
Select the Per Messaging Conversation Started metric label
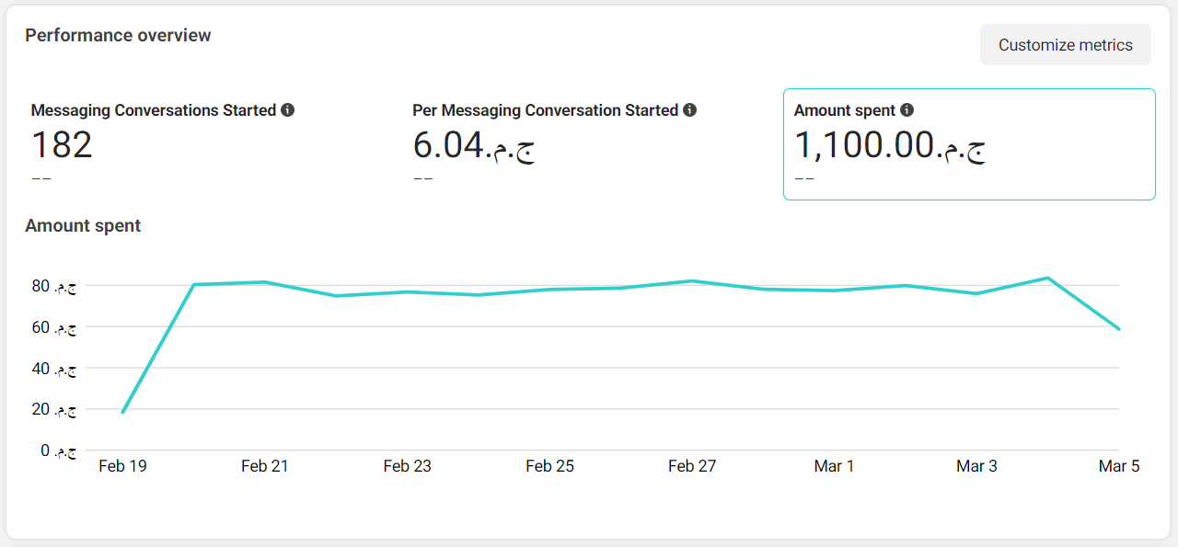pos(546,110)
